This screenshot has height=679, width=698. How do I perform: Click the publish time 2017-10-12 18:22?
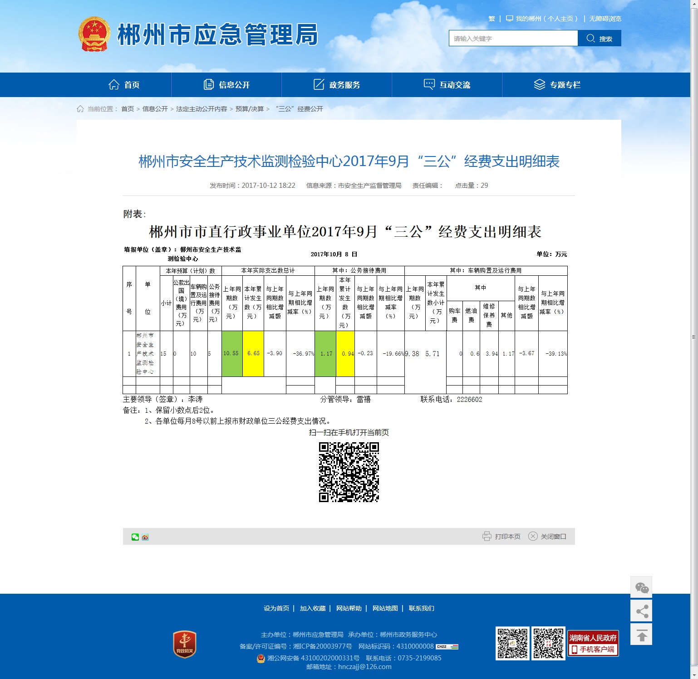pyautogui.click(x=268, y=186)
